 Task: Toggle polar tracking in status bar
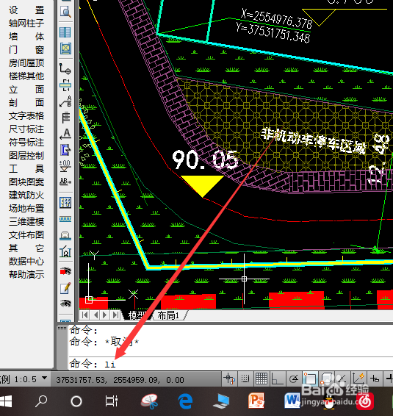click(x=294, y=379)
